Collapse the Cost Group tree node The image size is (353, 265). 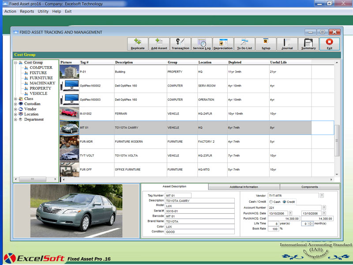[x=15, y=63]
